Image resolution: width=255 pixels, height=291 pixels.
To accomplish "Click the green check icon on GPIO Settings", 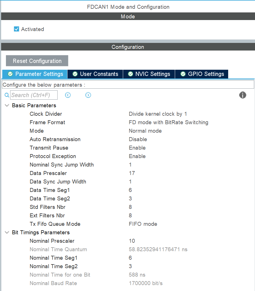I will click(183, 74).
